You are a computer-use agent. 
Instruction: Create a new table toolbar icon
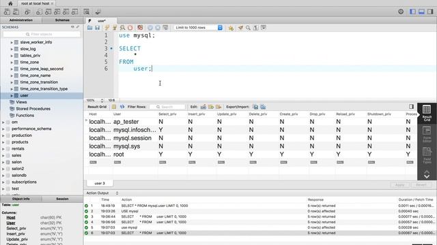coord(48,12)
